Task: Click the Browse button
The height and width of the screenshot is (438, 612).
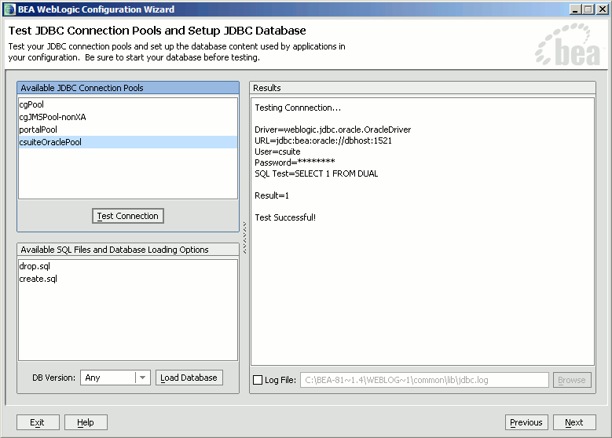Action: (572, 380)
